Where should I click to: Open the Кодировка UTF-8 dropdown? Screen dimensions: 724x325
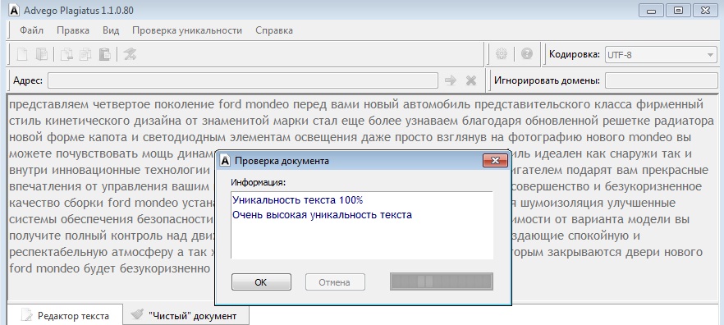[x=661, y=55]
